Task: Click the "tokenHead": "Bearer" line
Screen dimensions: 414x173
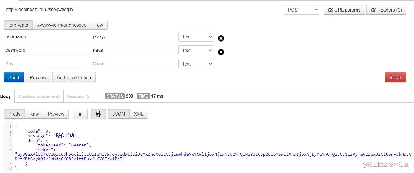Action: click(63, 145)
